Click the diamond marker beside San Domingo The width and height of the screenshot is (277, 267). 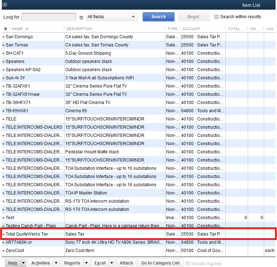pos(4,37)
